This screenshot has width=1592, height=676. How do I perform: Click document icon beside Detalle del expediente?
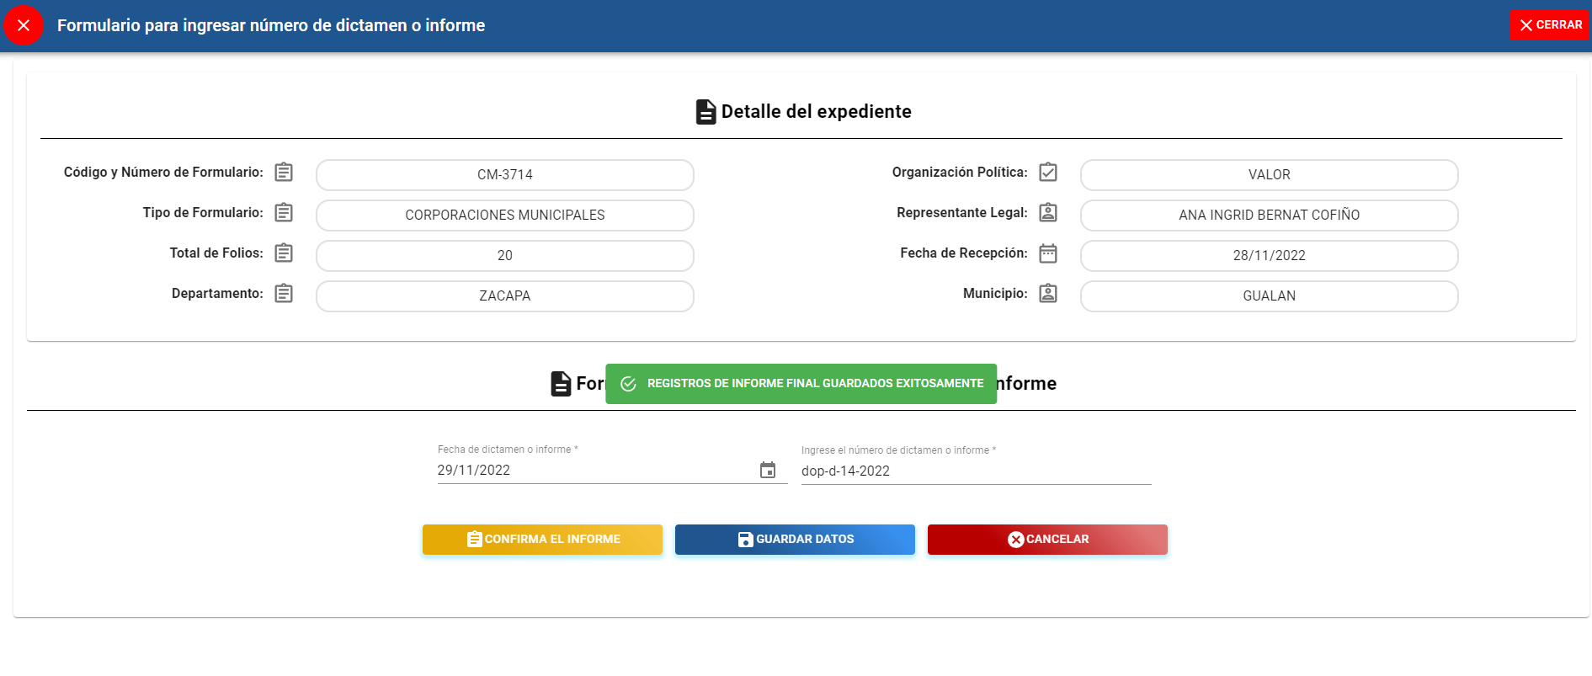click(x=705, y=112)
